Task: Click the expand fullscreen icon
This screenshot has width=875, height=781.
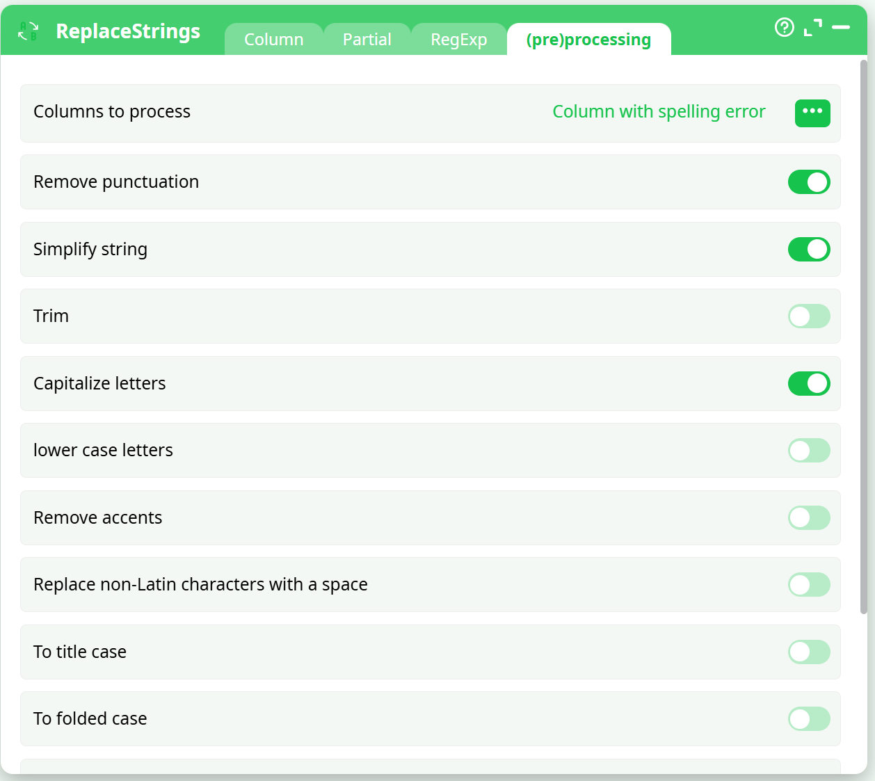Action: 812,27
